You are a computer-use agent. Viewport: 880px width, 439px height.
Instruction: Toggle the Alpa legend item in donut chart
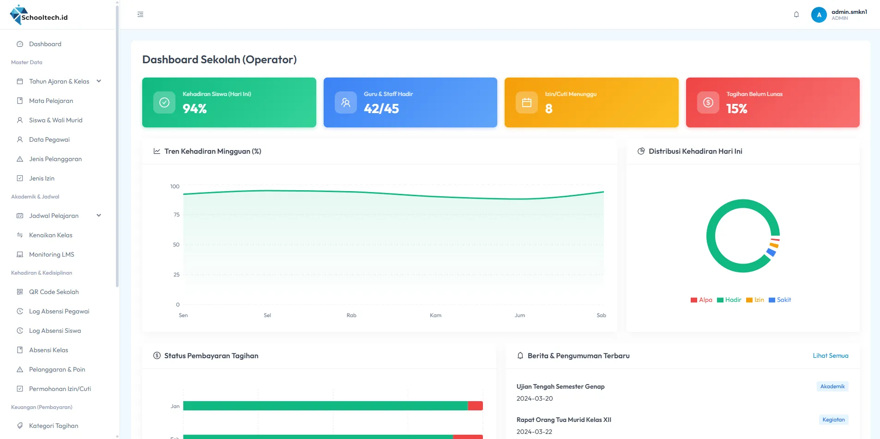click(x=701, y=300)
